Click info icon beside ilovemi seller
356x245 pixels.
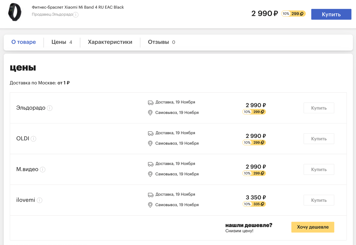tap(39, 200)
